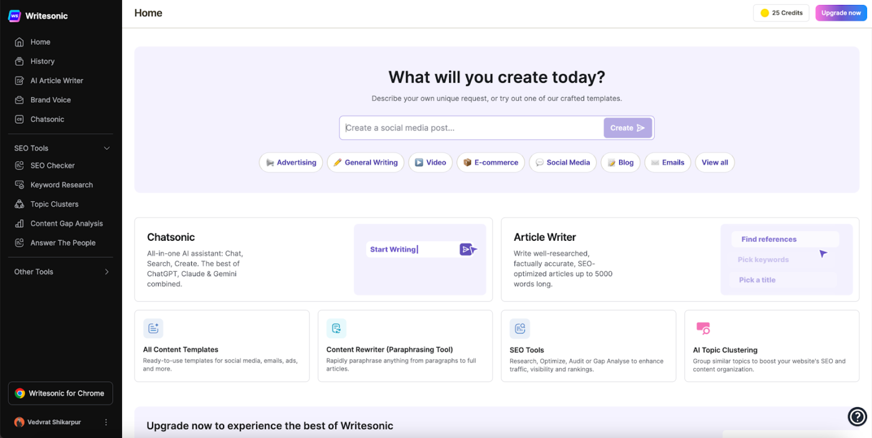Click the Vedvrat Shikarpur account name
872x438 pixels.
(54, 422)
